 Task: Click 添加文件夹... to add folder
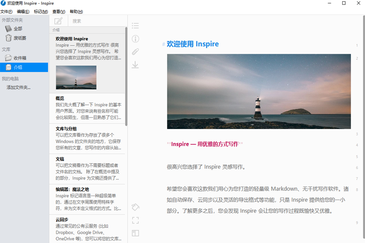18,87
